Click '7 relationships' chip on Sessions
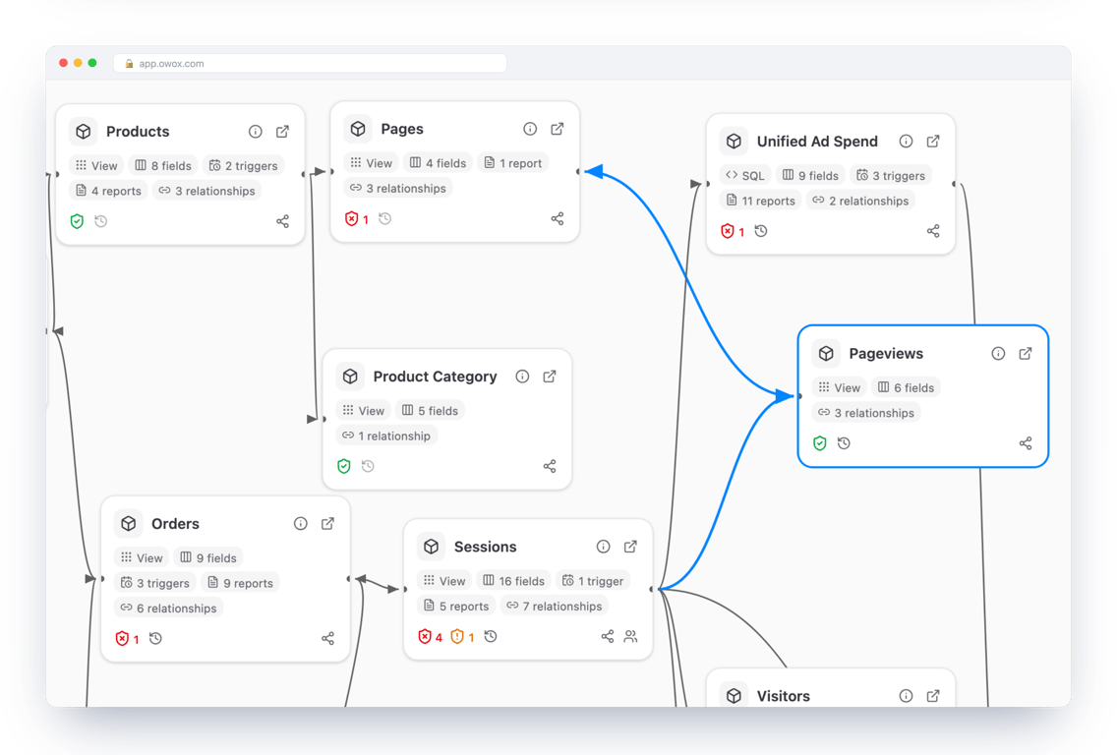Image resolution: width=1117 pixels, height=755 pixels. (x=555, y=607)
